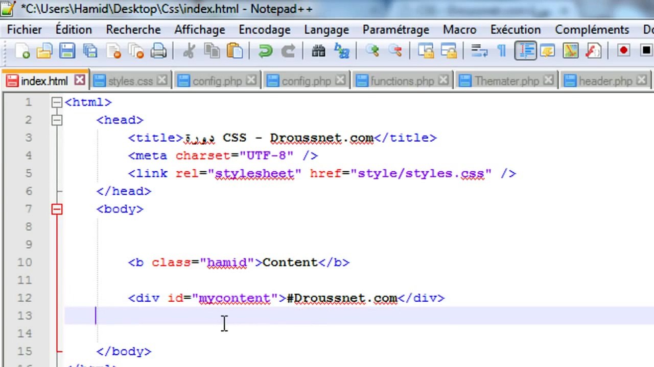
Task: Toggle the indent guide button
Action: point(525,51)
